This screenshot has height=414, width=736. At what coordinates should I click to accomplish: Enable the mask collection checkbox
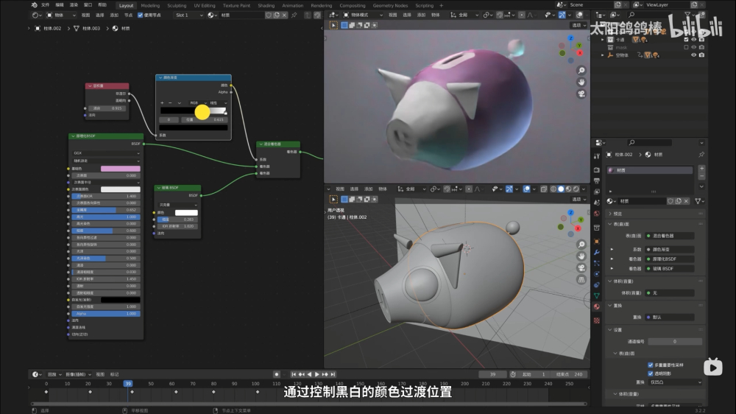pyautogui.click(x=686, y=47)
